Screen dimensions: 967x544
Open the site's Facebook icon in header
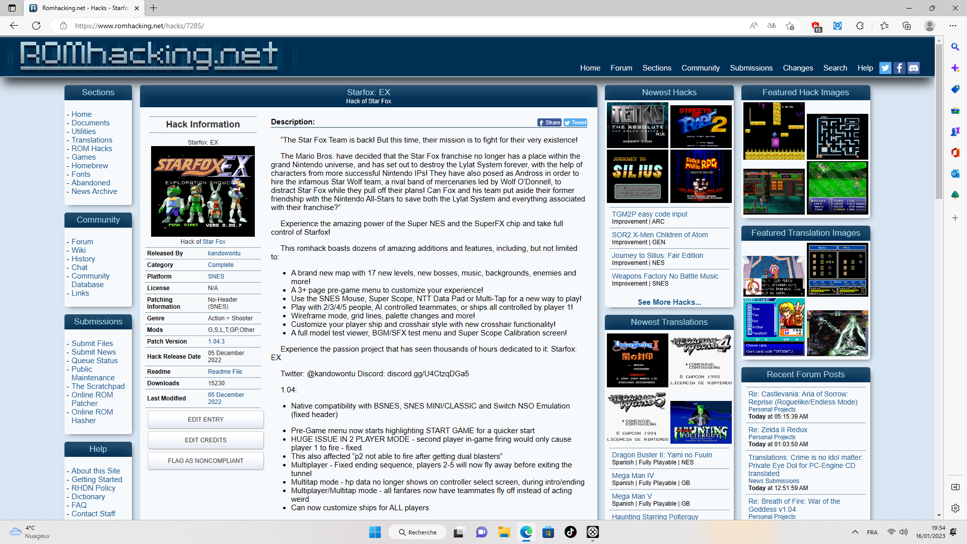coord(899,68)
